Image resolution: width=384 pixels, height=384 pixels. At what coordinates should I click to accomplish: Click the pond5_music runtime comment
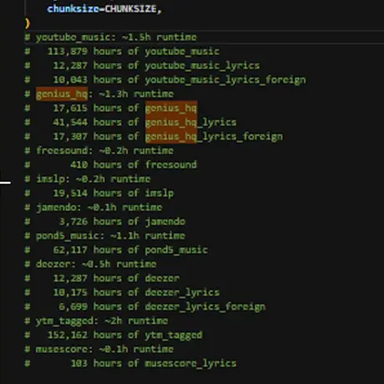click(x=105, y=236)
